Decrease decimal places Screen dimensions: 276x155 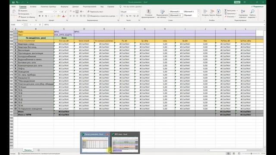138,16
